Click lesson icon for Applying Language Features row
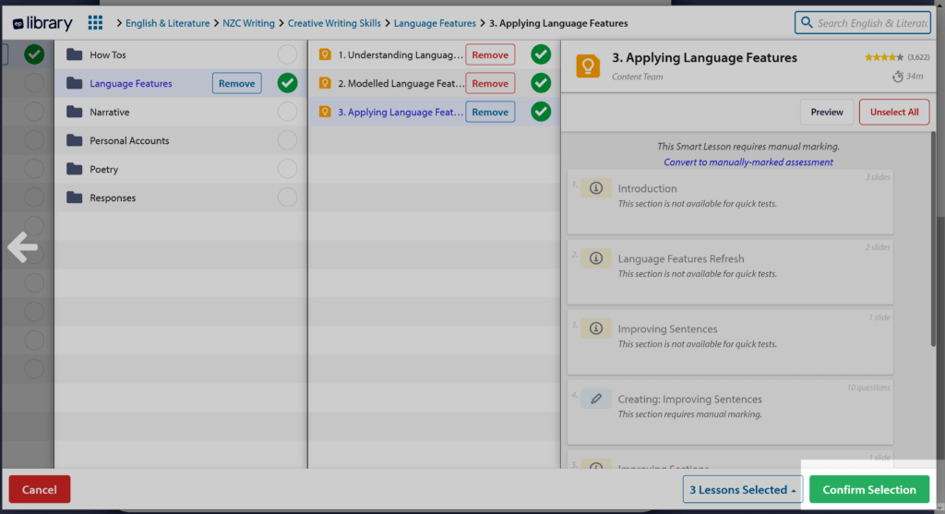This screenshot has width=945, height=514. point(325,112)
